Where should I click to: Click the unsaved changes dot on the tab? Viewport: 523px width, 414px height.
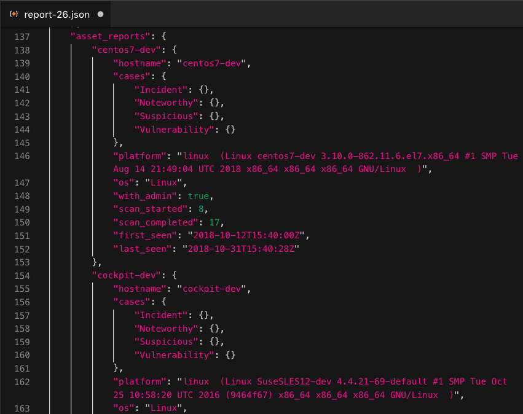point(101,14)
